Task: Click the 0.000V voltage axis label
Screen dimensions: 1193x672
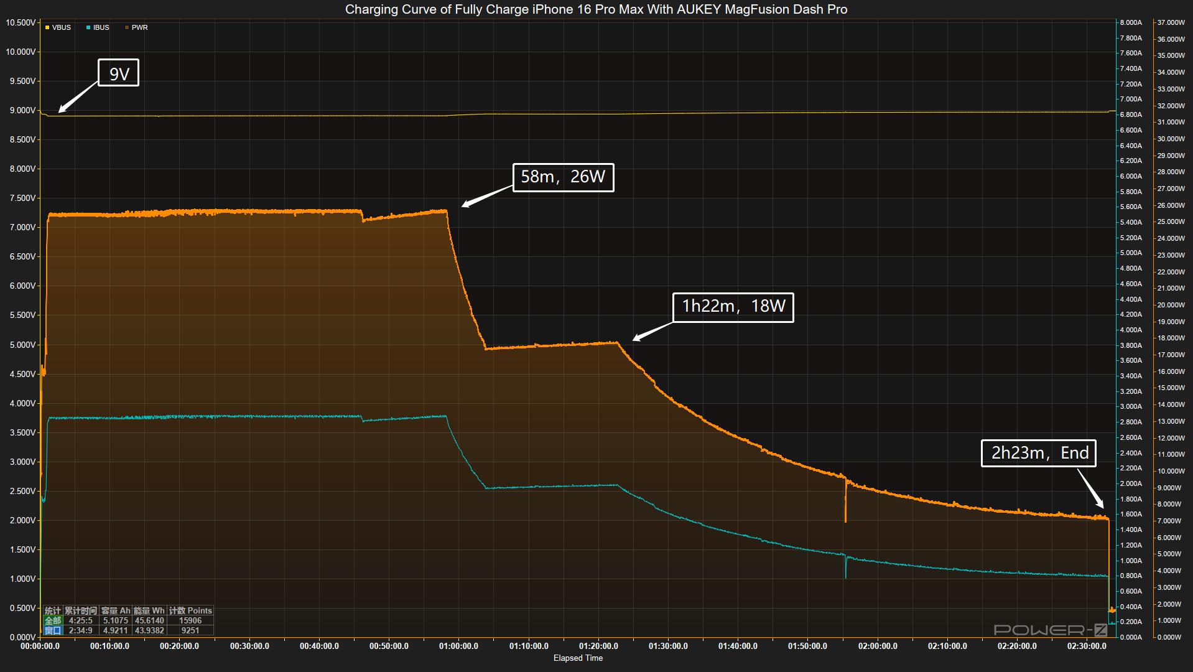Action: [x=22, y=637]
